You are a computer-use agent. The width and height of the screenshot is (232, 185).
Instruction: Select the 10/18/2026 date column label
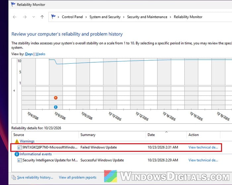(x=223, y=116)
